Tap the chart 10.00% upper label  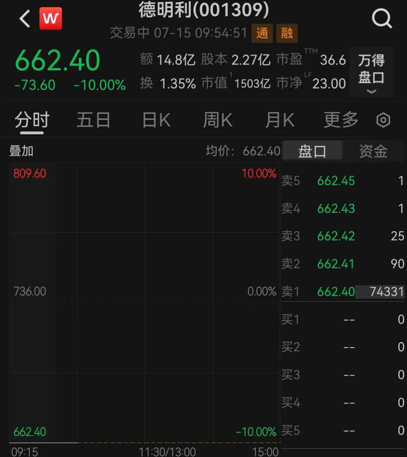click(259, 173)
